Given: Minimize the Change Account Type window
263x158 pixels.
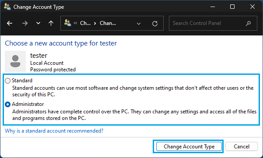Looking at the screenshot, I should click(x=213, y=7).
